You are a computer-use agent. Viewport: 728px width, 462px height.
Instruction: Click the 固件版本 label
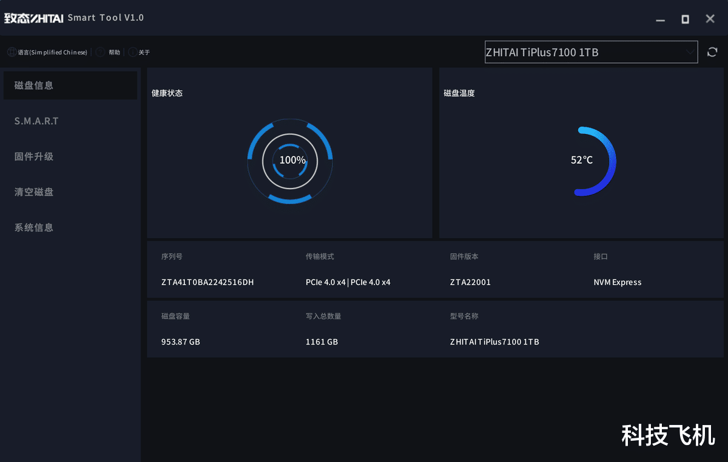click(x=464, y=256)
